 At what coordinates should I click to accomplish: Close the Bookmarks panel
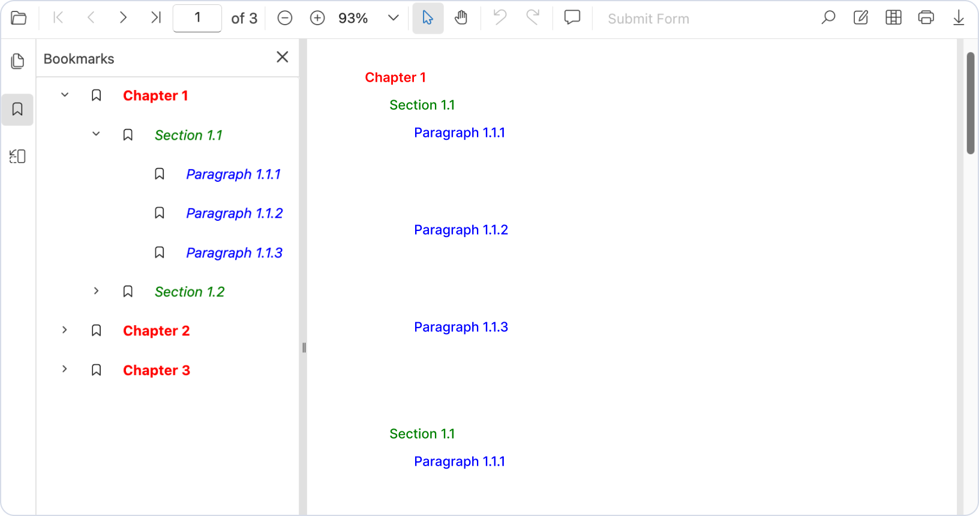click(283, 57)
